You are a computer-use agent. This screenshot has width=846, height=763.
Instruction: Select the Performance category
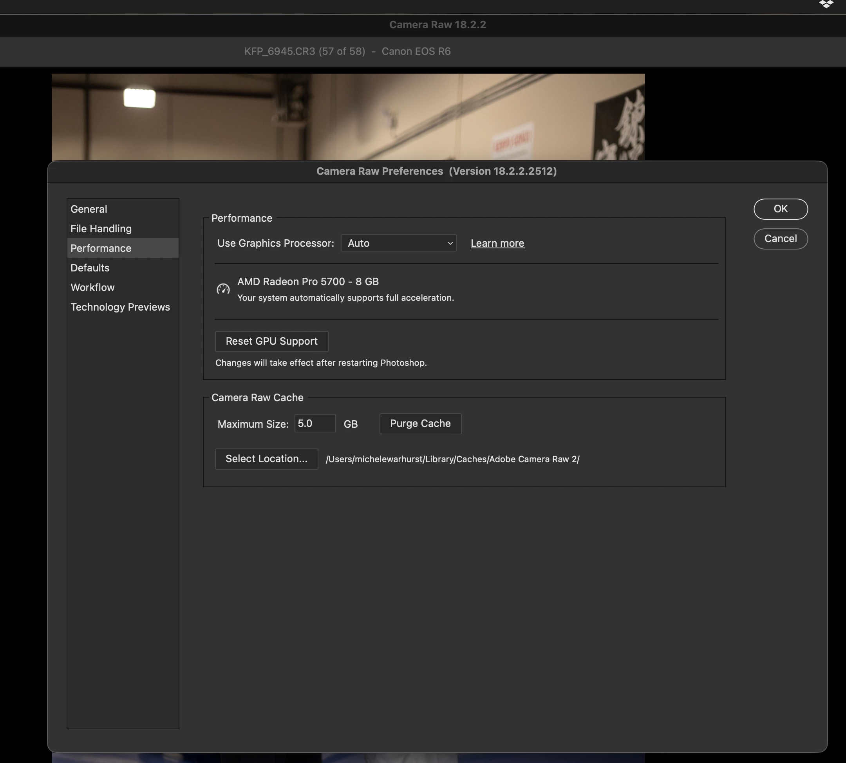click(x=101, y=248)
